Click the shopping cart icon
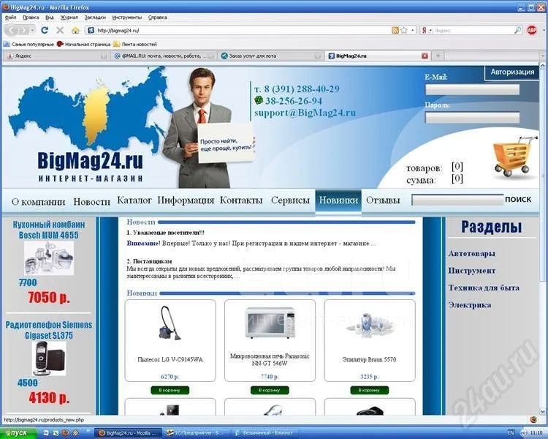This screenshot has height=439, width=548. (x=514, y=157)
